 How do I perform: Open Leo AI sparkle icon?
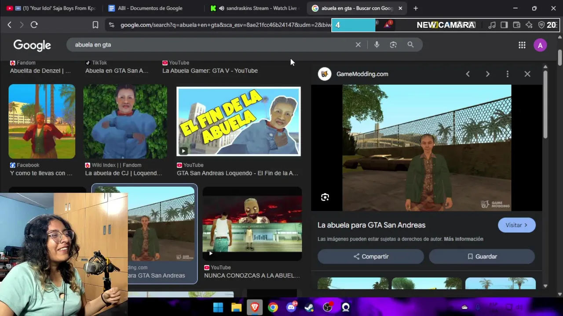[529, 25]
